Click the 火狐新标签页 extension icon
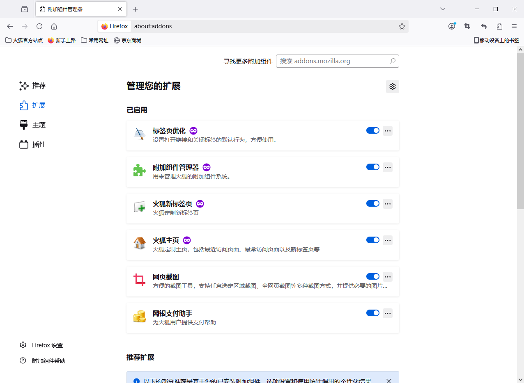 tap(140, 207)
